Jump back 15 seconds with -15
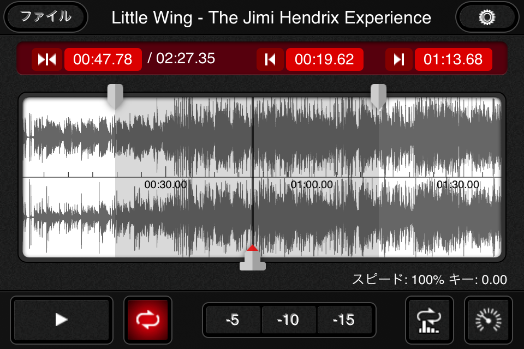The image size is (524, 349). point(344,320)
